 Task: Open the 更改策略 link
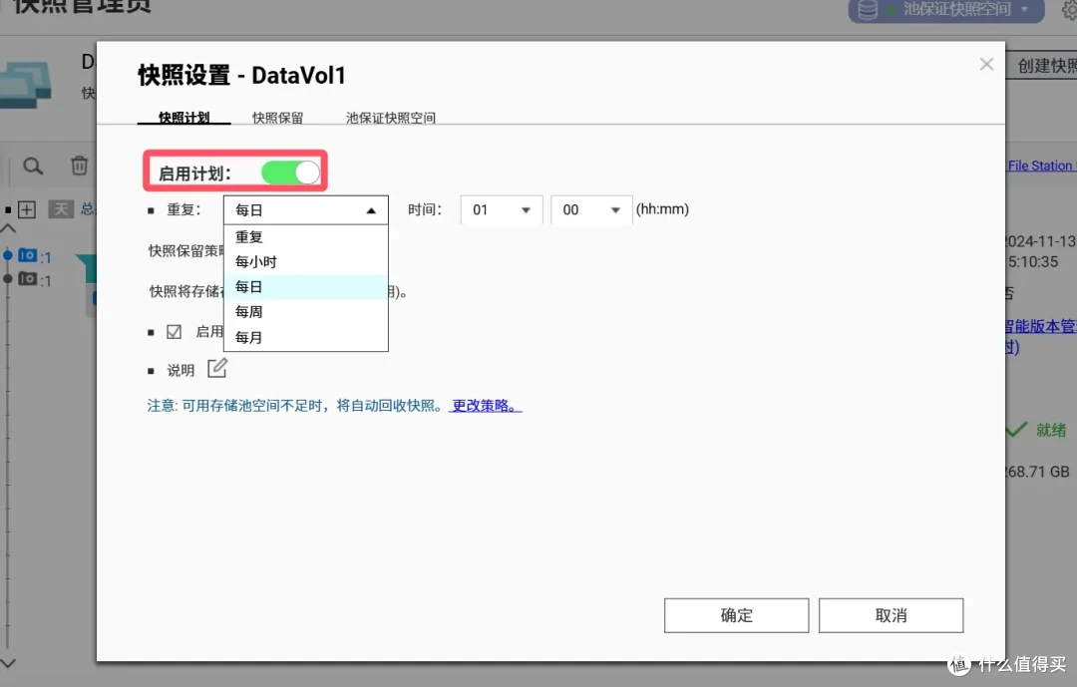[485, 406]
